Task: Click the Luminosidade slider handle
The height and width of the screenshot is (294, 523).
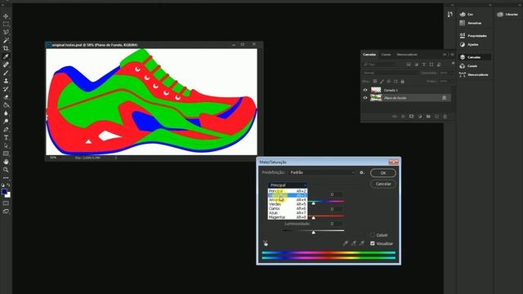Action: 313,232
